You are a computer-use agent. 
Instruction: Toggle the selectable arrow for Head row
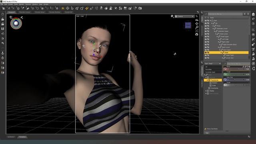(x=208, y=52)
